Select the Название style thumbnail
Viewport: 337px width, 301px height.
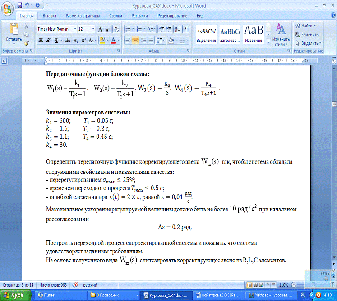253,34
